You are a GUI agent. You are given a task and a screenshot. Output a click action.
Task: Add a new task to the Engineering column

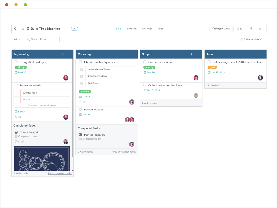[x=63, y=54]
